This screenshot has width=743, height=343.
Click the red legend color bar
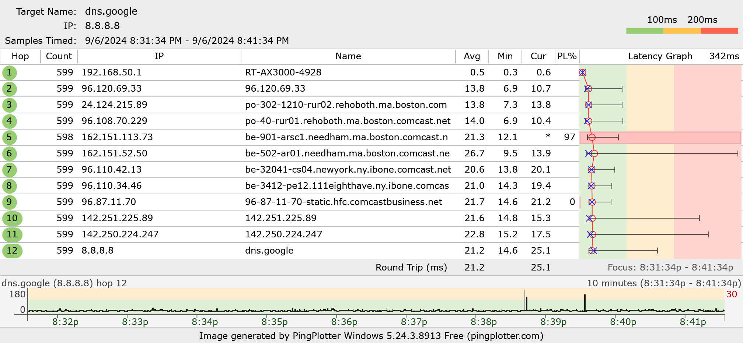click(x=719, y=31)
